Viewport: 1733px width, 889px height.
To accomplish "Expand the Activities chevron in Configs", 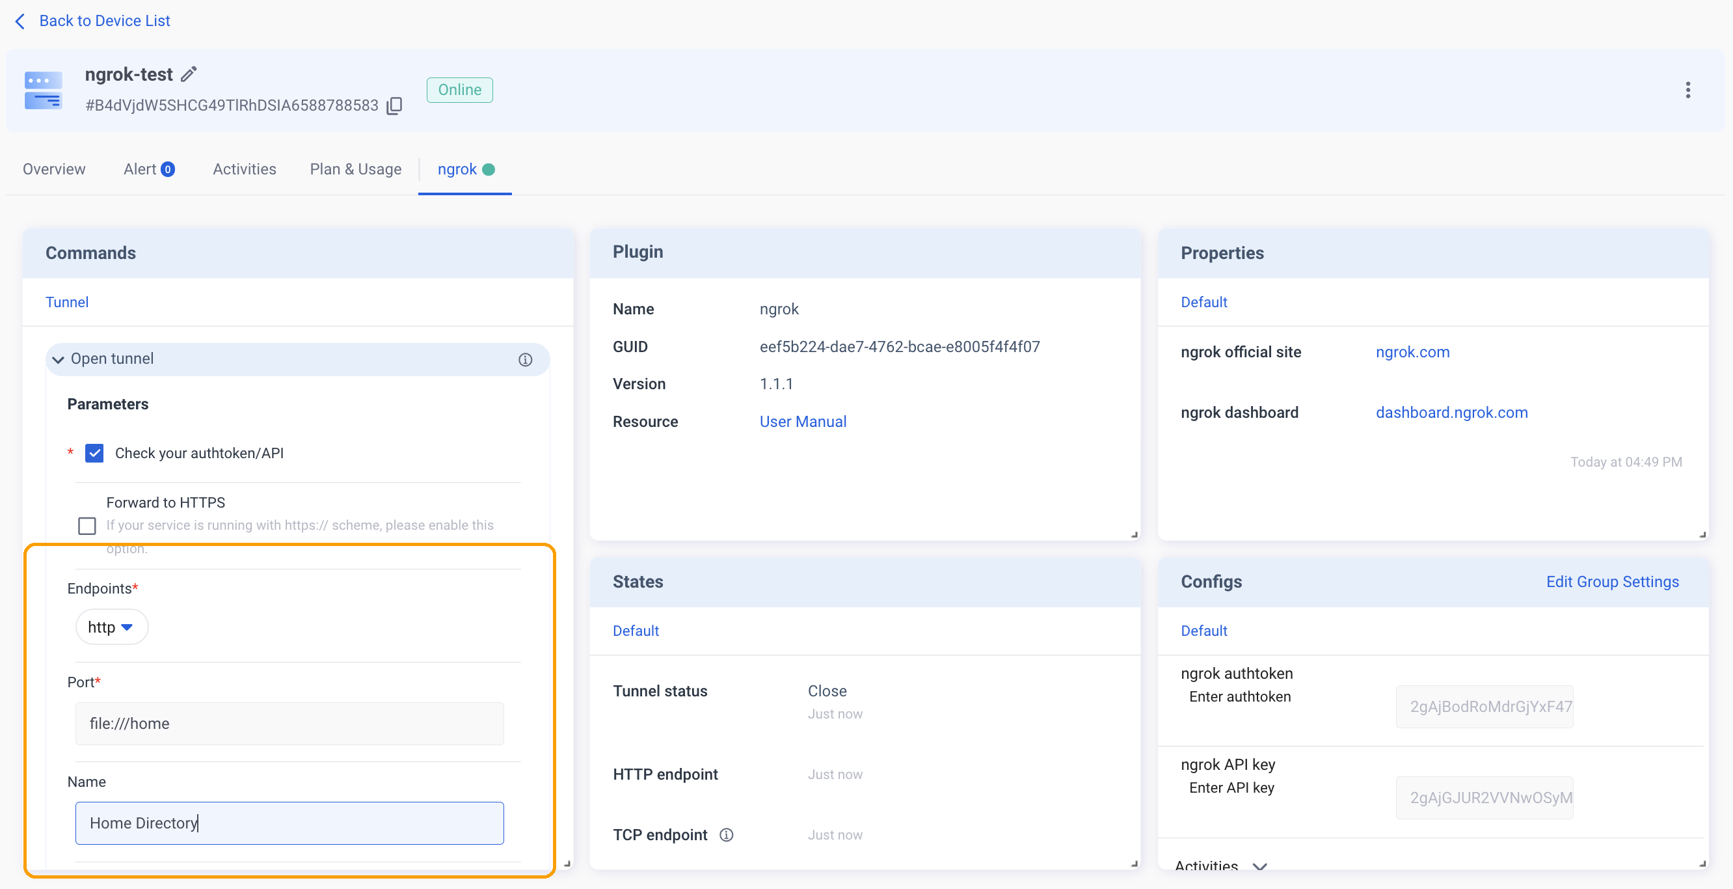I will [x=1259, y=866].
